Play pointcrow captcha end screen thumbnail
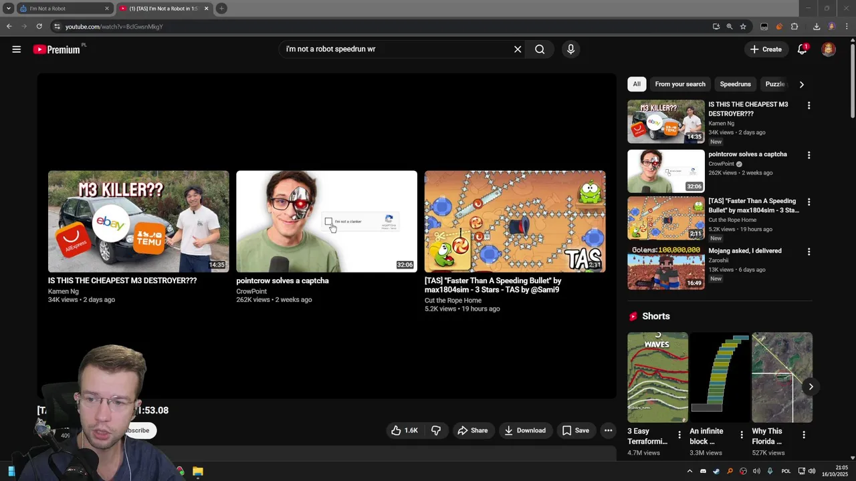 326,222
